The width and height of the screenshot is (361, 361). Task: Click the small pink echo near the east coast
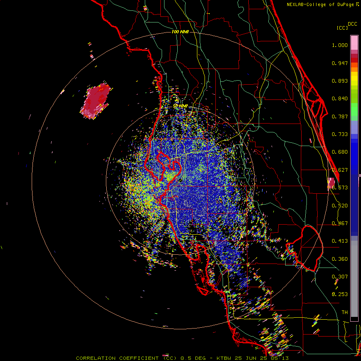point(331,183)
